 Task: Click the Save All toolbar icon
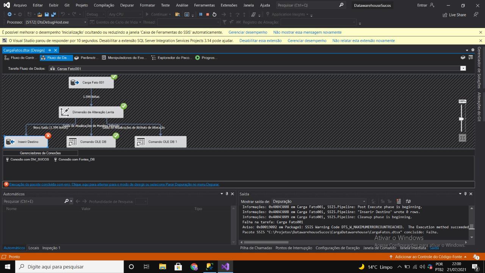[x=53, y=14]
